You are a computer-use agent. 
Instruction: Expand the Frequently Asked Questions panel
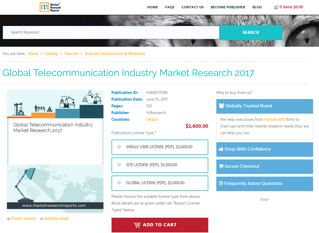click(264, 184)
